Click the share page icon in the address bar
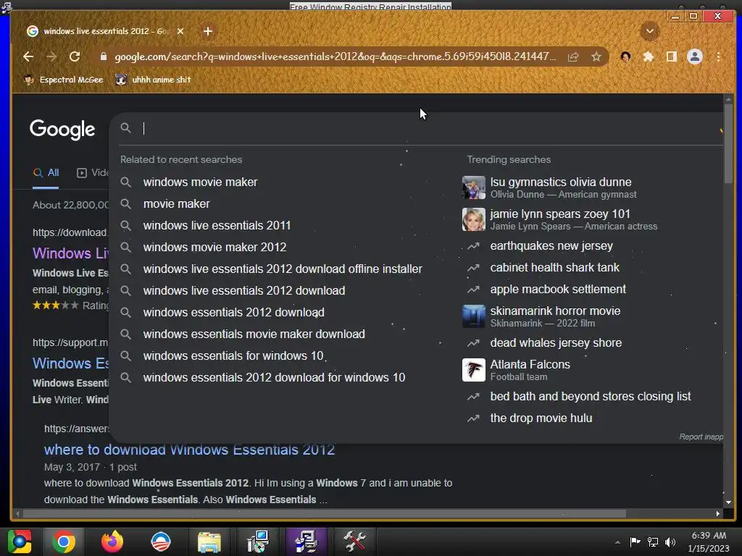The height and width of the screenshot is (556, 742). pos(573,56)
